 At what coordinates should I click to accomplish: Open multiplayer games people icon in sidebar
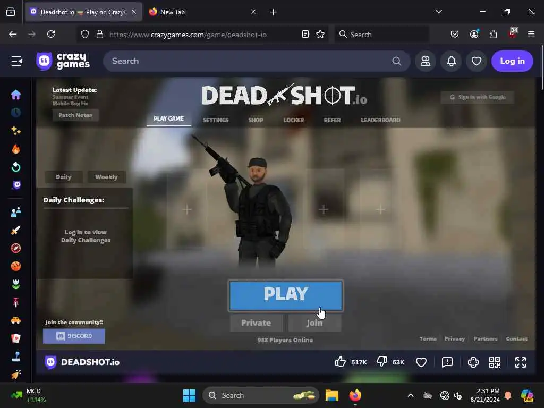click(16, 212)
